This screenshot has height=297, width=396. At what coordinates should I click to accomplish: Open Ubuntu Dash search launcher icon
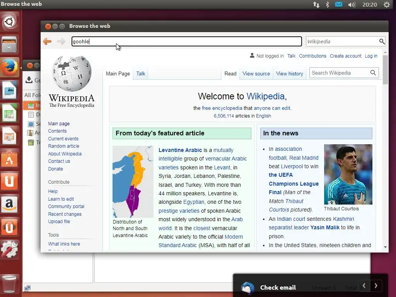(9, 22)
